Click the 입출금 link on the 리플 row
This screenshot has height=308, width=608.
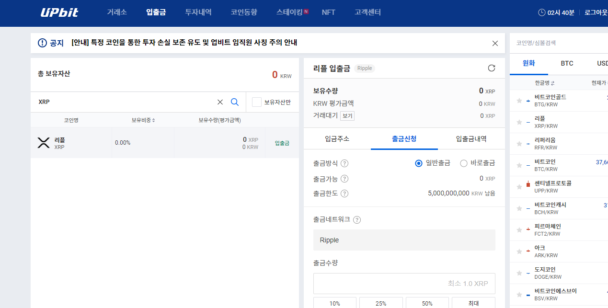coord(282,142)
